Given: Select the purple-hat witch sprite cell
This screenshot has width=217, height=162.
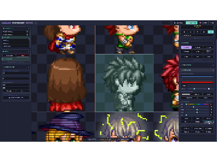Looking at the screenshot, I should (66, 127).
